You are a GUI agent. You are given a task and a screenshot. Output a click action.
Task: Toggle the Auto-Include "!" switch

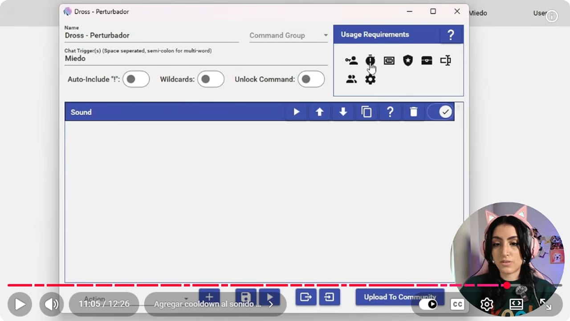click(x=136, y=79)
